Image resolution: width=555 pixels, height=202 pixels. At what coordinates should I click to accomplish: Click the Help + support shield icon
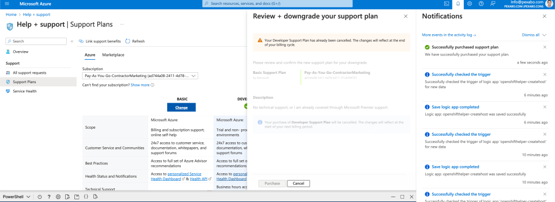tap(10, 27)
